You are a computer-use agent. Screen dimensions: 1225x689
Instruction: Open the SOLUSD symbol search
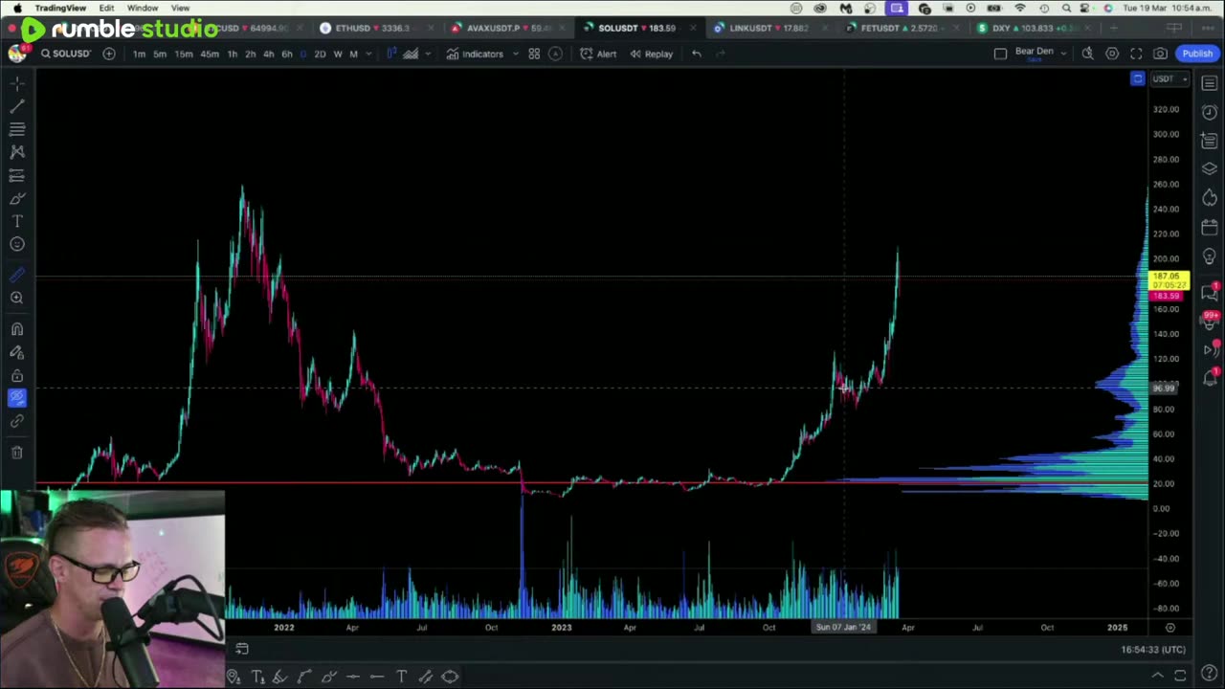65,54
